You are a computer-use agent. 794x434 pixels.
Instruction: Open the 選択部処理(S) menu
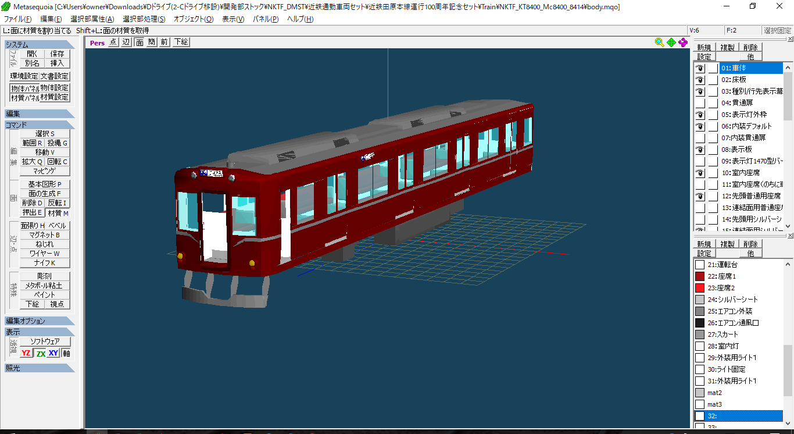[x=144, y=19]
